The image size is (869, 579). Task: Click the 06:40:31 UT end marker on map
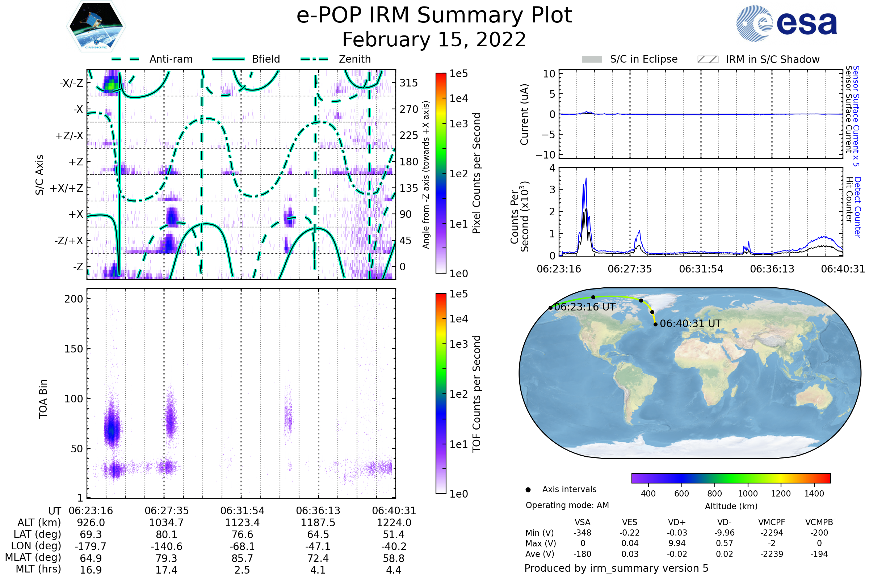[655, 325]
